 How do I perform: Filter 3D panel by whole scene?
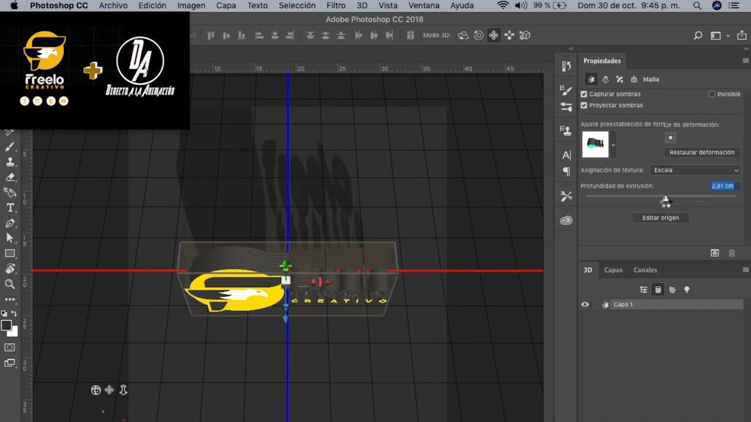[x=644, y=290]
